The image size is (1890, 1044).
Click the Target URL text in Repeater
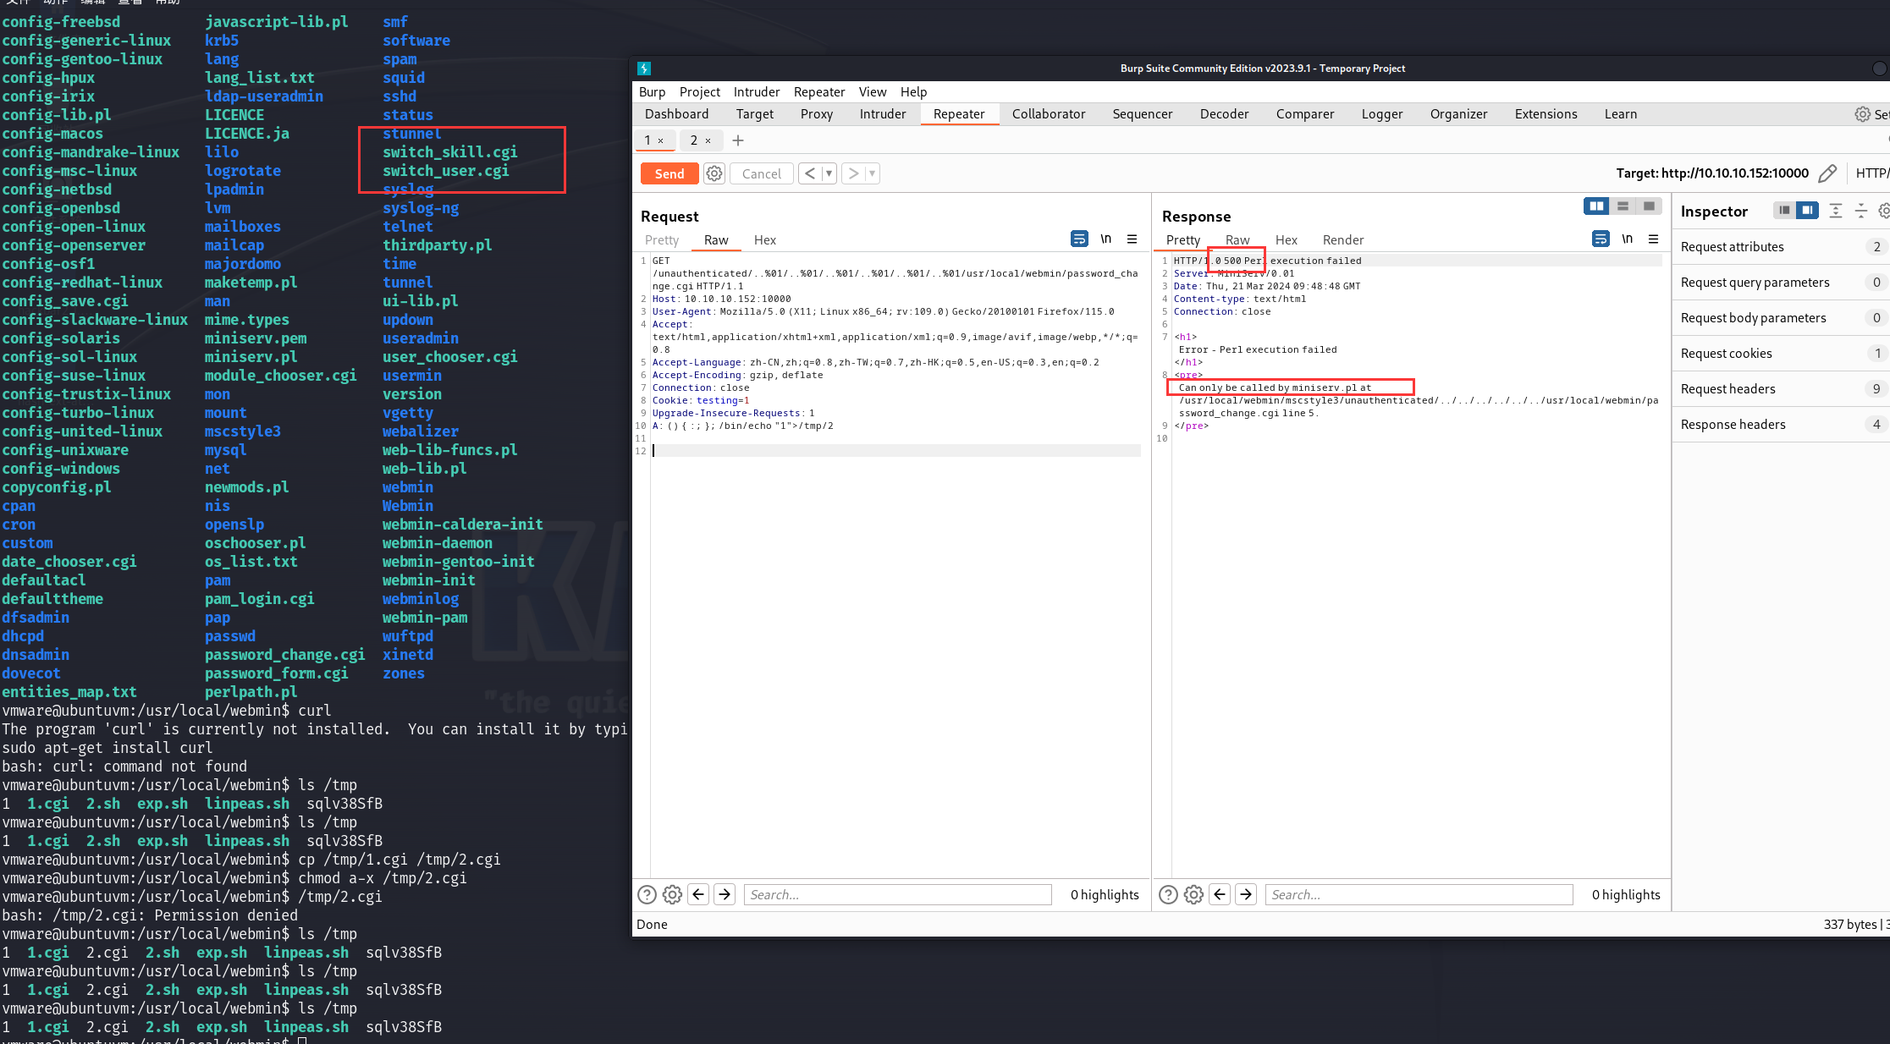(x=1712, y=173)
